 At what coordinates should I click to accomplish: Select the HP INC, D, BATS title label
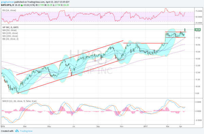tap(11, 27)
